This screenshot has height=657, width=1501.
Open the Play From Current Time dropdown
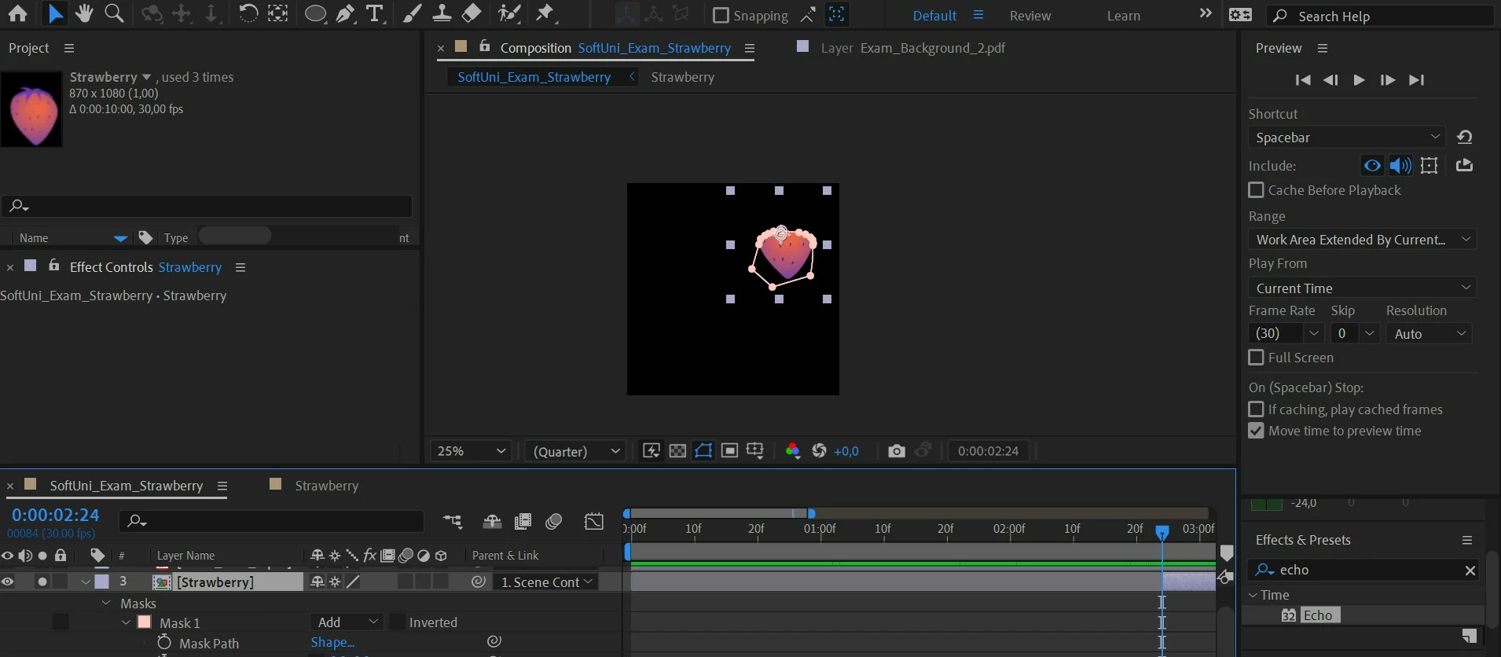coord(1362,288)
